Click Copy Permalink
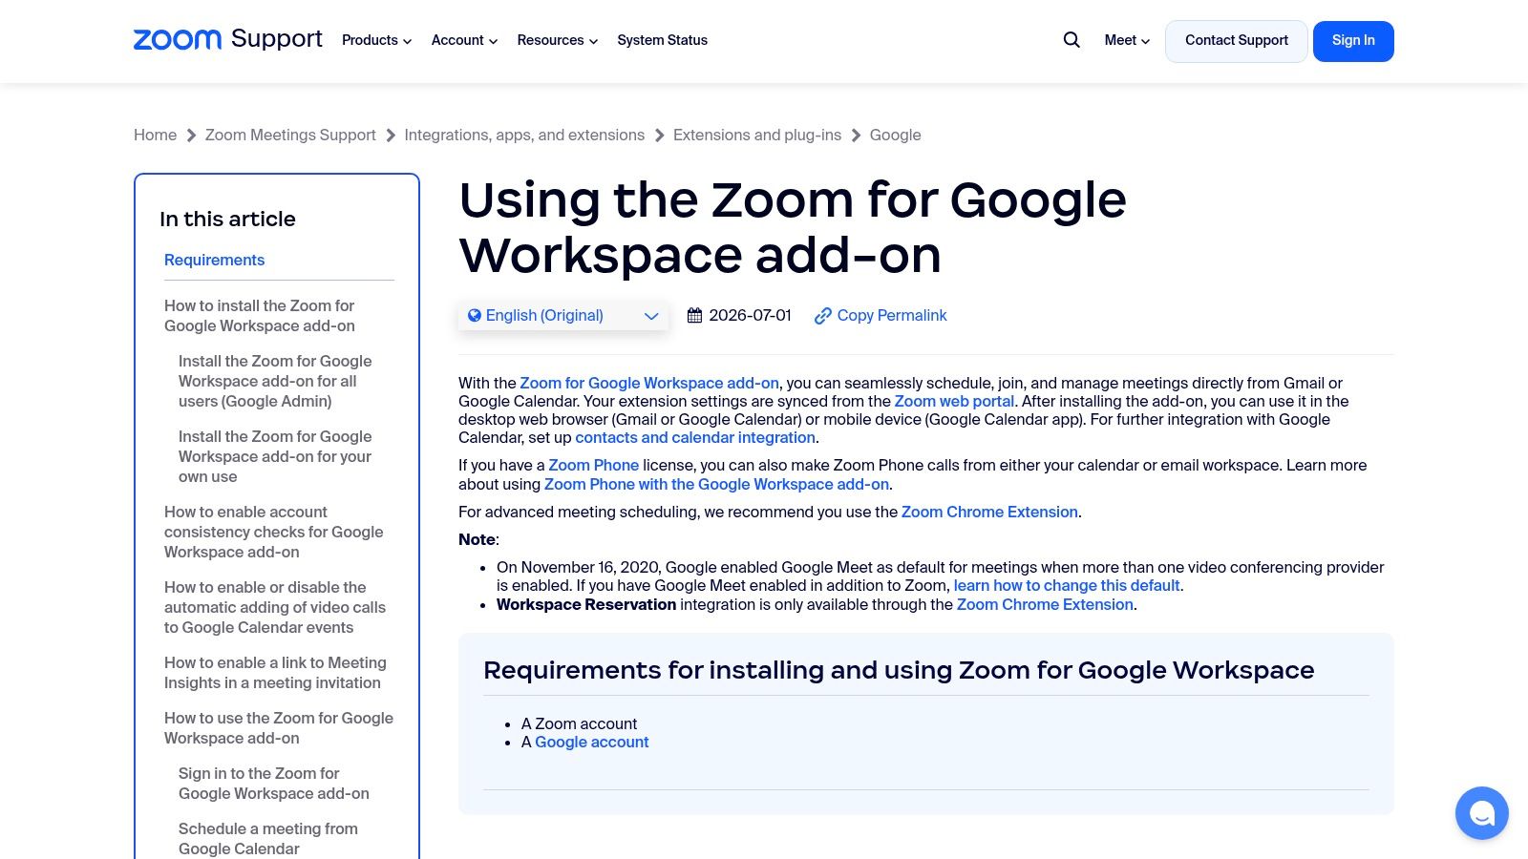The width and height of the screenshot is (1528, 859). tap(892, 316)
